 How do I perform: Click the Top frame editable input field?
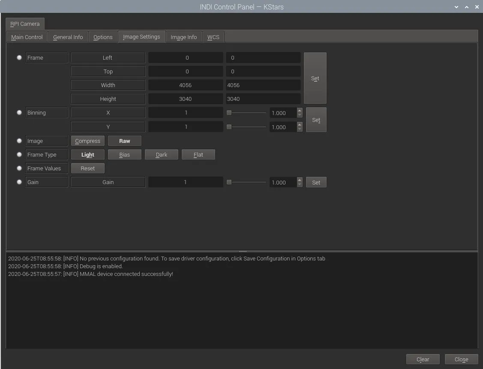coord(263,72)
